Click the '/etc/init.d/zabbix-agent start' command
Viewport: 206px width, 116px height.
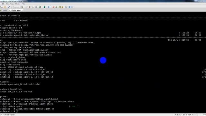[x=34, y=104]
